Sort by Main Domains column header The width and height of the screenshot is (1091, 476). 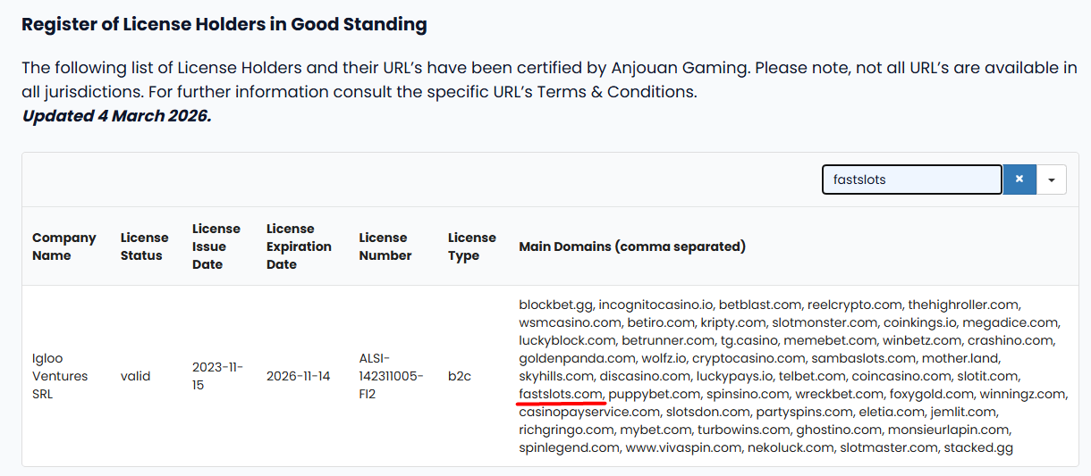tap(632, 246)
